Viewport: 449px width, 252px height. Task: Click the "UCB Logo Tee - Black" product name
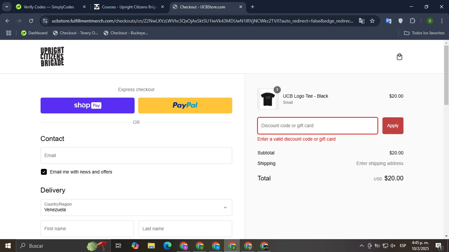(x=306, y=96)
